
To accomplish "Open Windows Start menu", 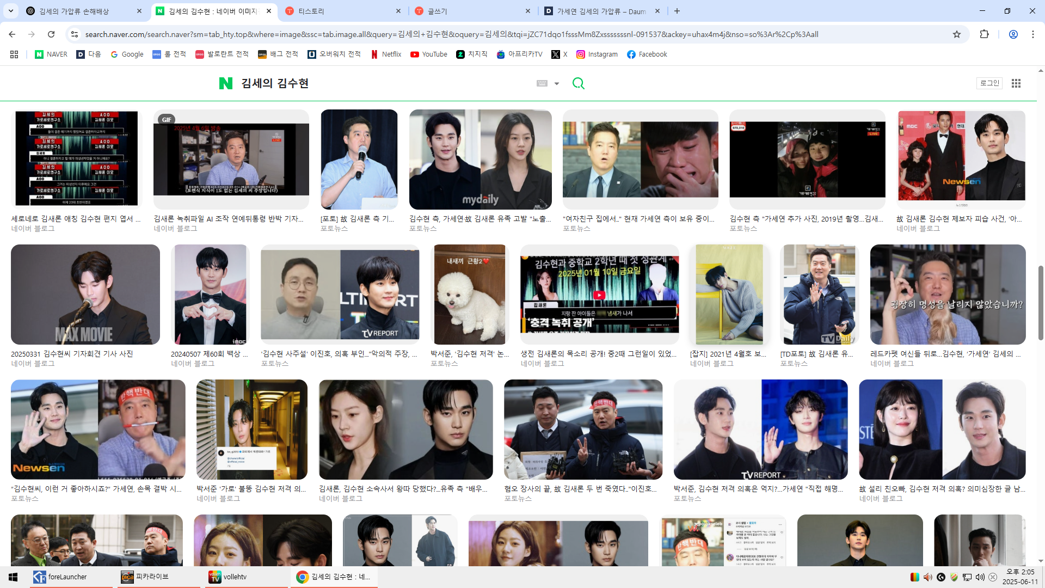I will pos(13,577).
